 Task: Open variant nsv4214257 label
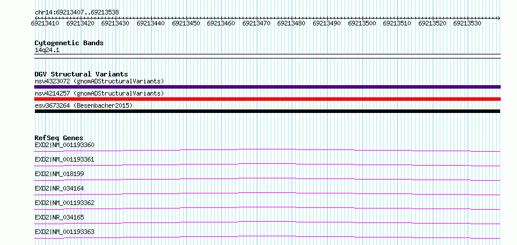pyautogui.click(x=99, y=93)
